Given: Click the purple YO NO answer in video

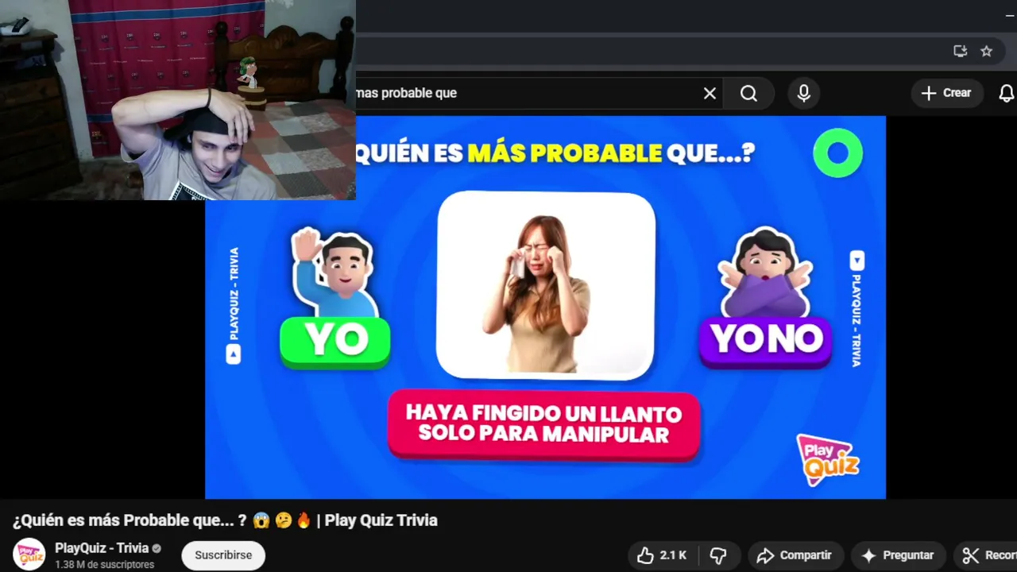Looking at the screenshot, I should click(x=766, y=341).
